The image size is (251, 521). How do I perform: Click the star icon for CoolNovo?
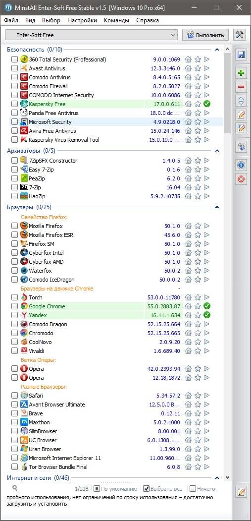pyautogui.click(x=198, y=342)
